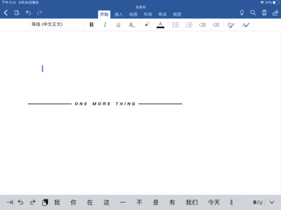Tap the ONE MORE THING image in document
This screenshot has height=210, width=281.
tap(105, 104)
